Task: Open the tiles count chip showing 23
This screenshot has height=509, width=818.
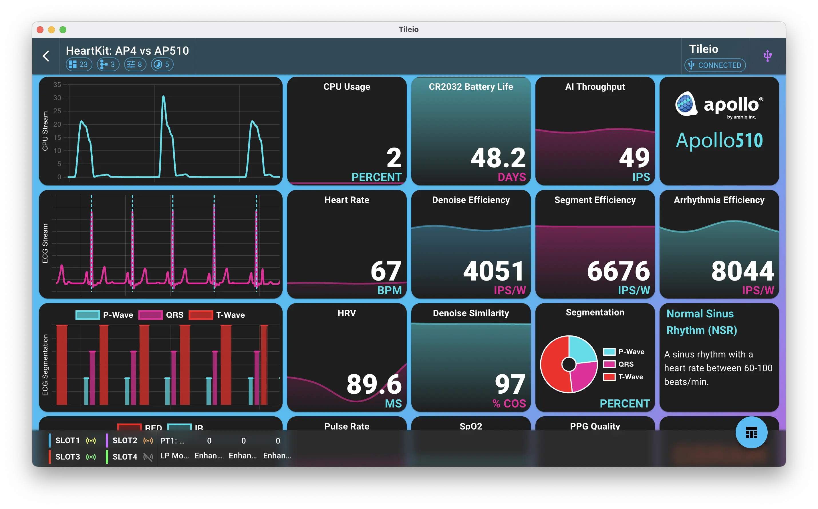Action: point(79,64)
